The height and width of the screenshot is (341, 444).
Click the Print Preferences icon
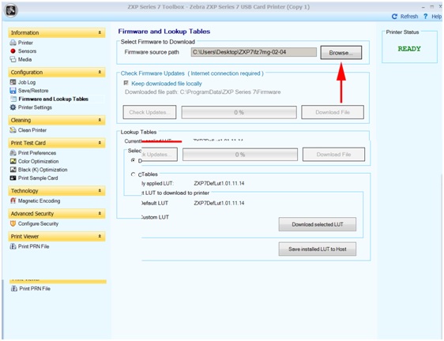pos(13,153)
